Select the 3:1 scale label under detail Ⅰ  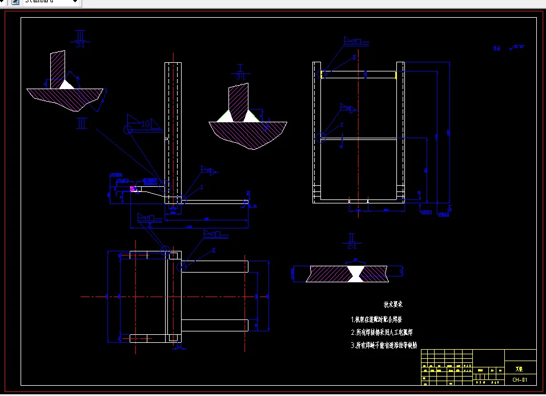240,77
